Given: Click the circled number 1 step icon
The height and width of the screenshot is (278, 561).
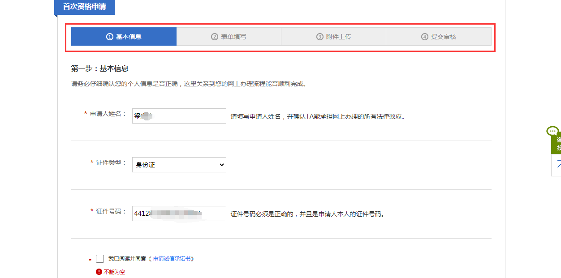Looking at the screenshot, I should click(109, 37).
